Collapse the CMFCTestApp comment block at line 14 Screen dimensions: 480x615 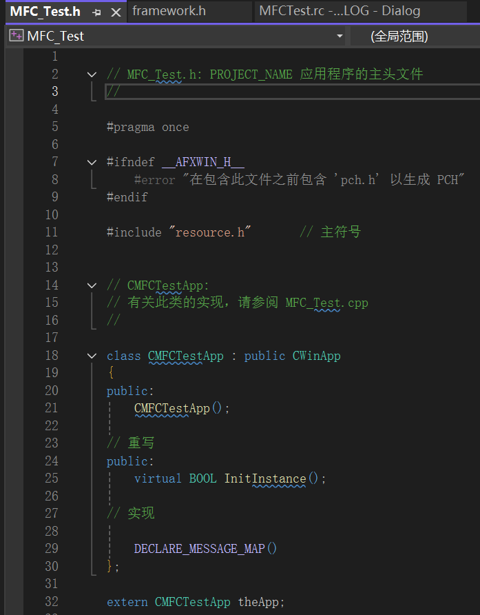(x=92, y=285)
